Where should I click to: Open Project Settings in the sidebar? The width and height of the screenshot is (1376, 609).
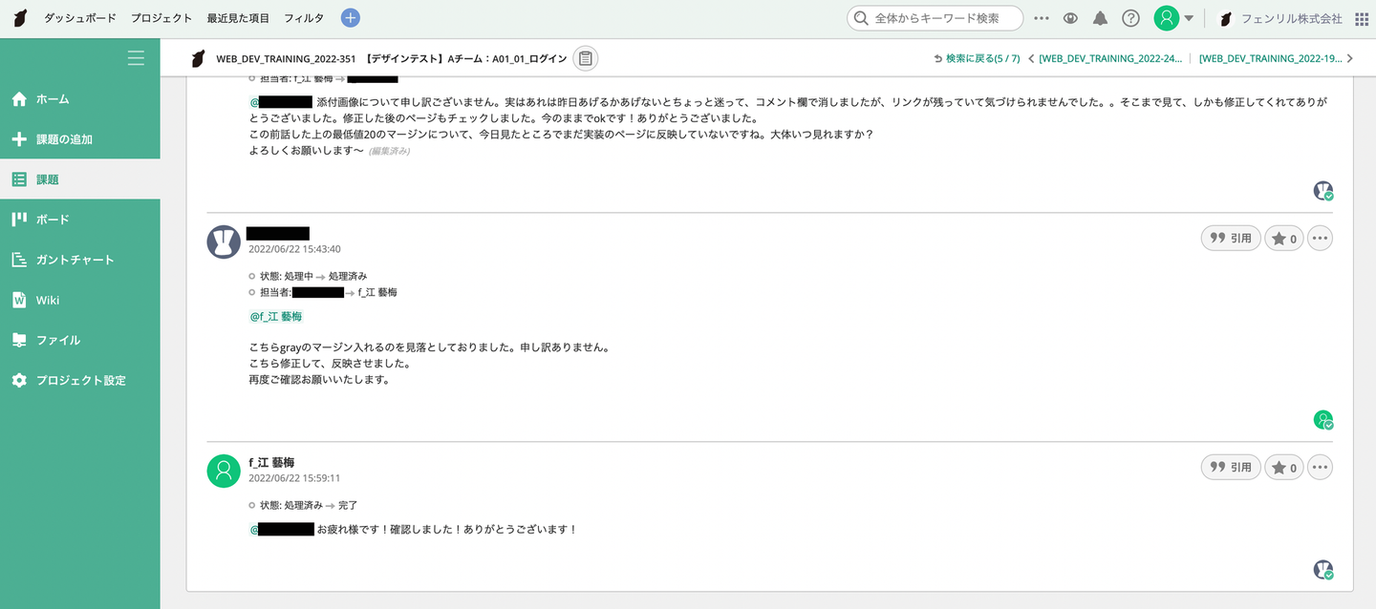tap(80, 380)
